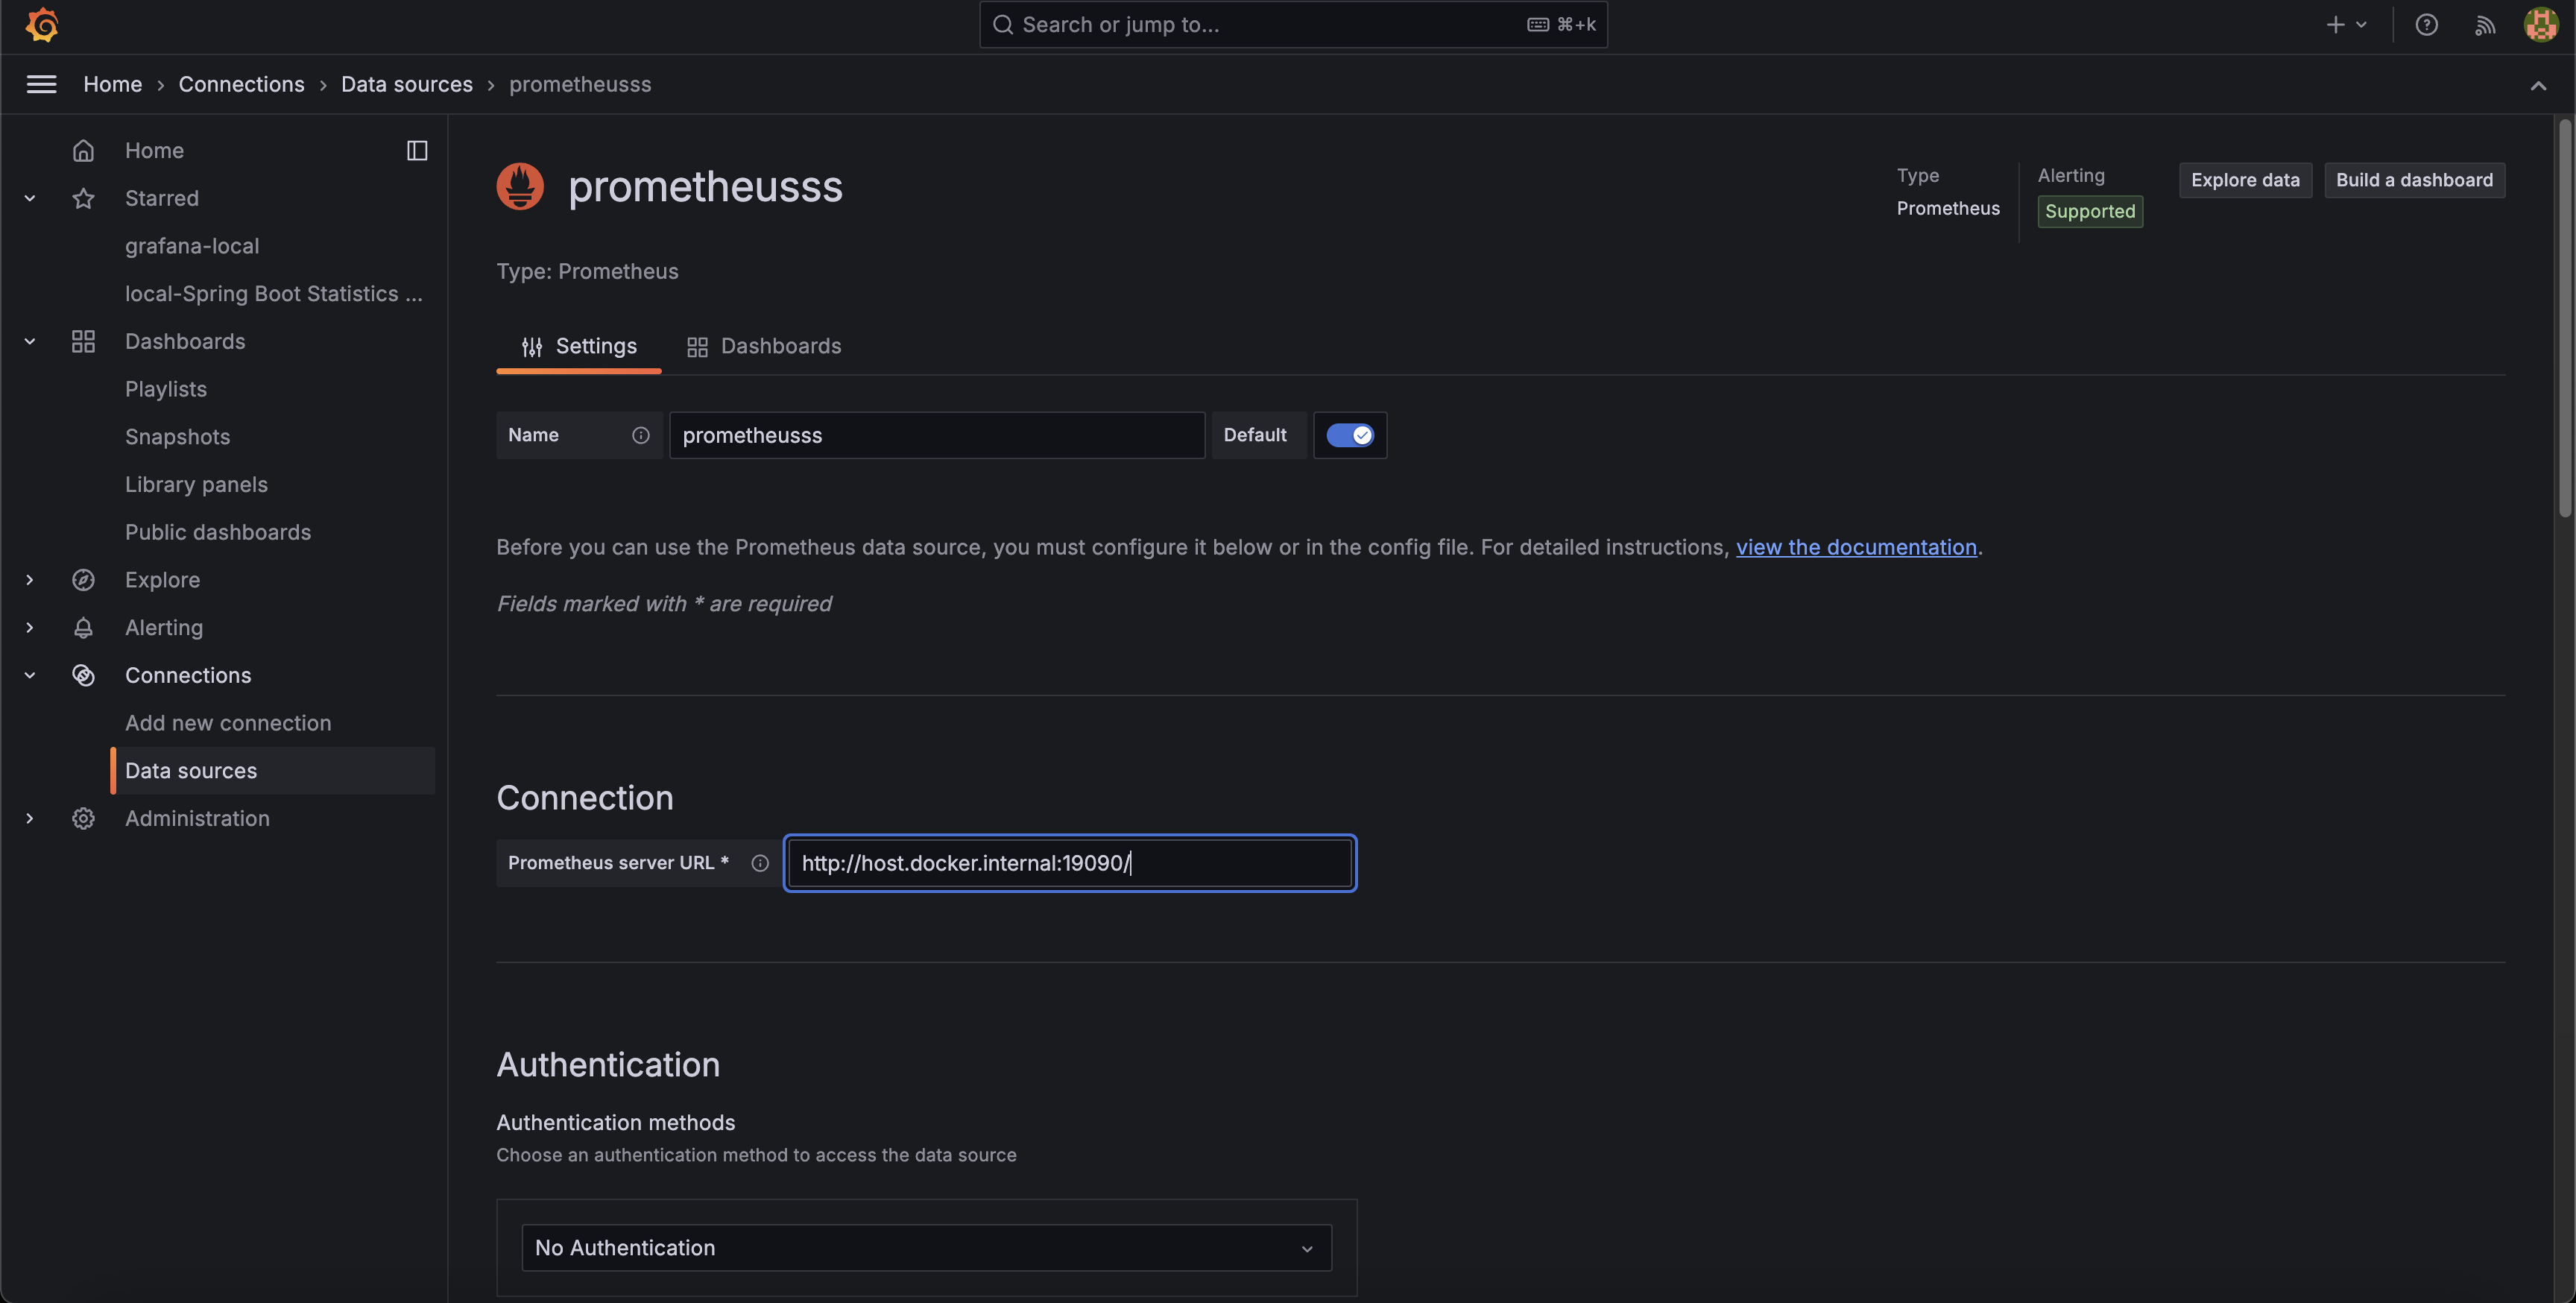The height and width of the screenshot is (1303, 2576).
Task: Open the view the documentation link
Action: (x=1856, y=547)
